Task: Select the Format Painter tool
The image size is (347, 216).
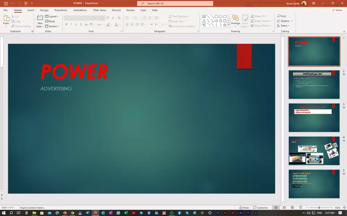Action: coord(22,26)
